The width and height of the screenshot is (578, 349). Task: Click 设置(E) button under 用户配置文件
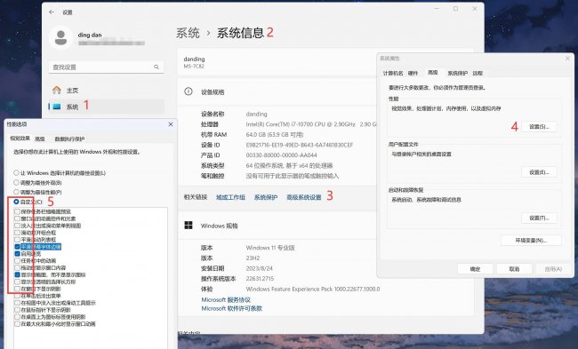click(539, 172)
